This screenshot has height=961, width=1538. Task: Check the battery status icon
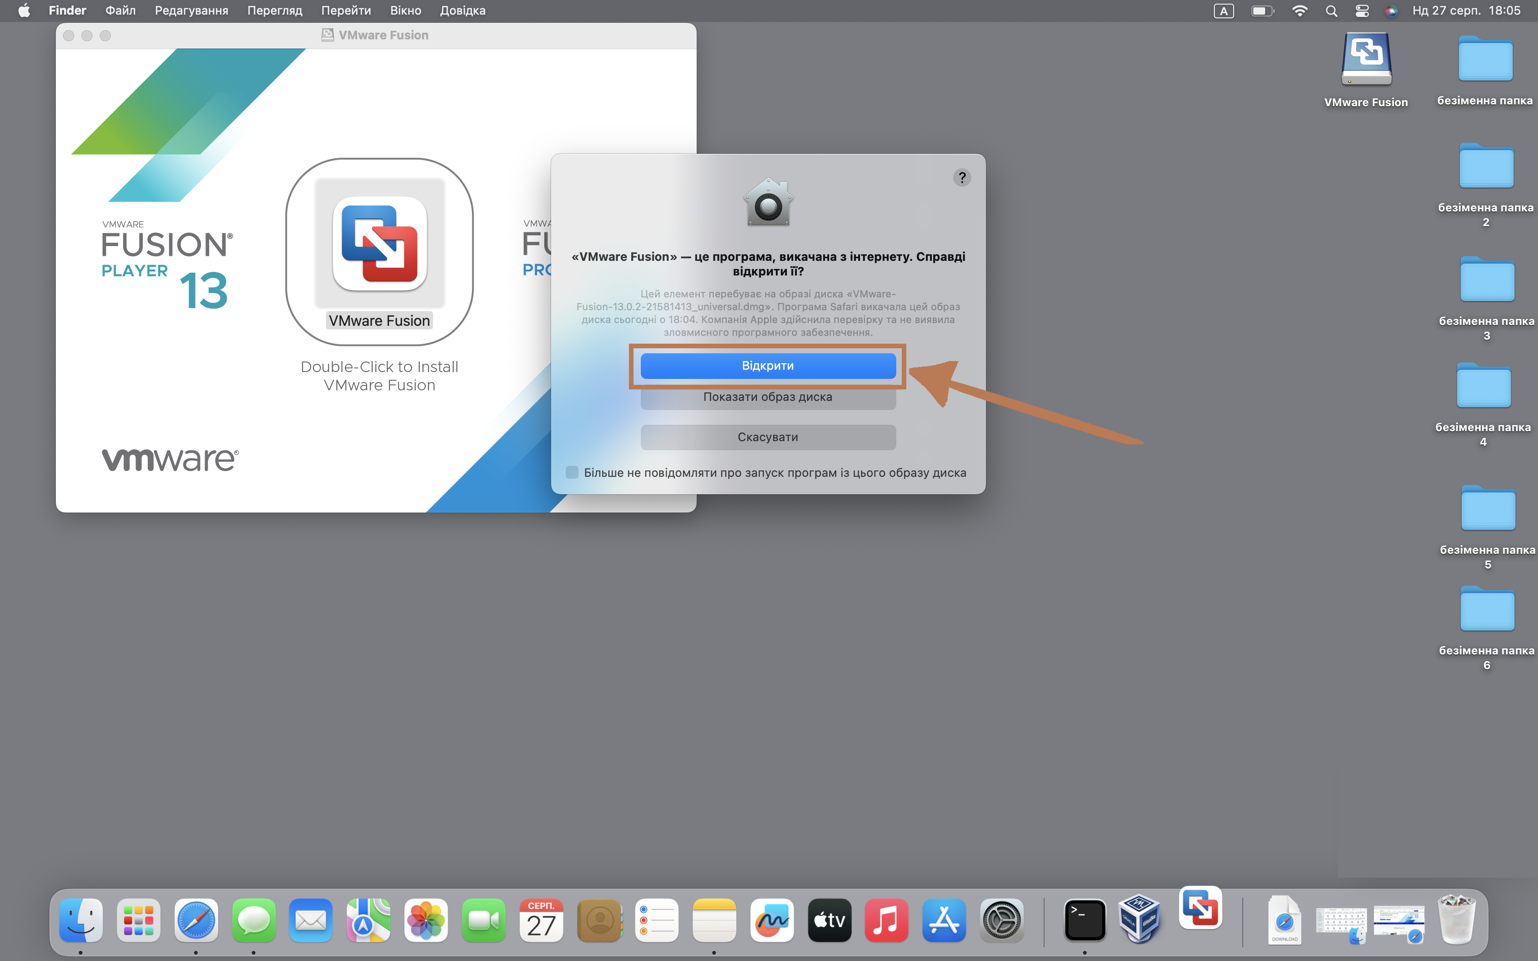(x=1262, y=11)
